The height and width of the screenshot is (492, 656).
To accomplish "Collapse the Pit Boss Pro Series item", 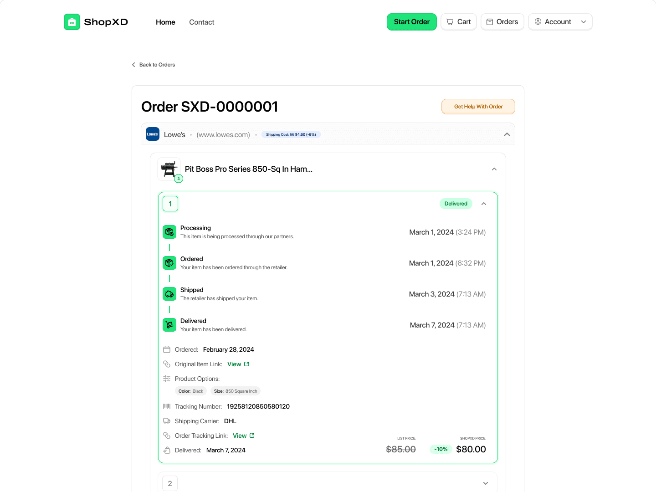I will [494, 169].
